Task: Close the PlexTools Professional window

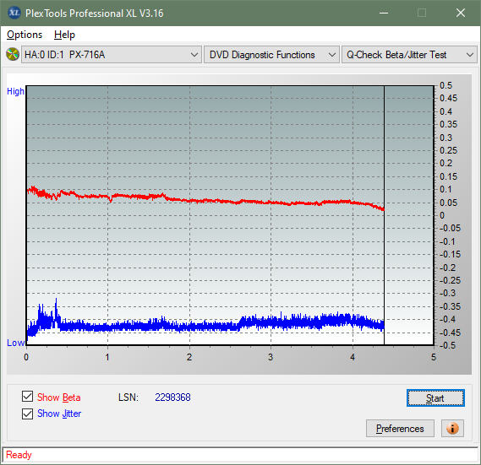Action: point(461,13)
